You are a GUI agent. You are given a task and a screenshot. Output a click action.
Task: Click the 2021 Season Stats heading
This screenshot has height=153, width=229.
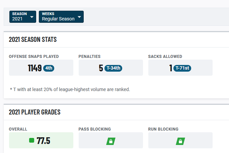pyautogui.click(x=33, y=40)
